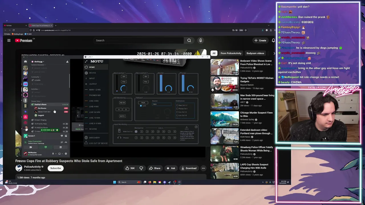The image size is (365, 205).
Task: Select From PoliceActivity filter chip
Action: [x=231, y=53]
